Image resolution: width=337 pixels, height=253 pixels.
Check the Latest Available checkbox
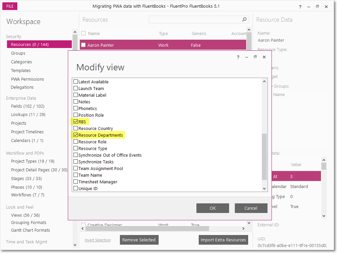(76, 82)
